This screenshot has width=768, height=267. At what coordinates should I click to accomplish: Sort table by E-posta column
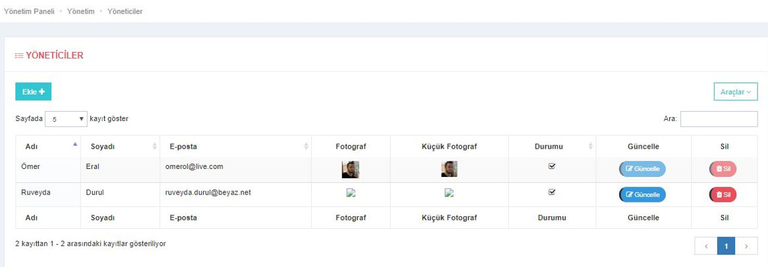click(x=235, y=146)
